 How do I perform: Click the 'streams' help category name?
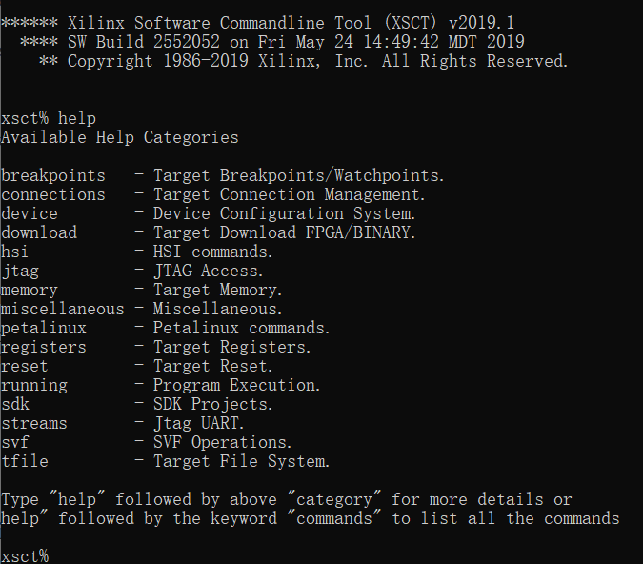tap(34, 423)
